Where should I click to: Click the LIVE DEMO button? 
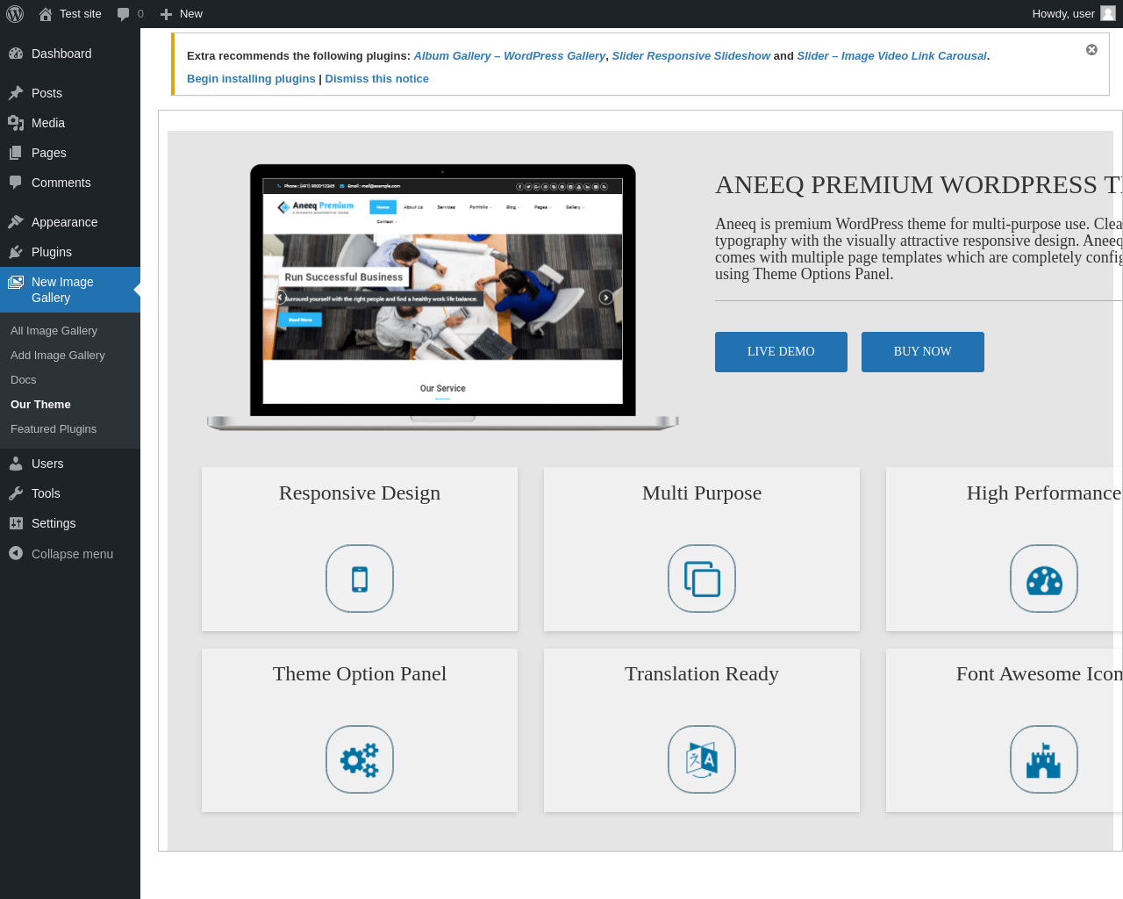click(781, 352)
